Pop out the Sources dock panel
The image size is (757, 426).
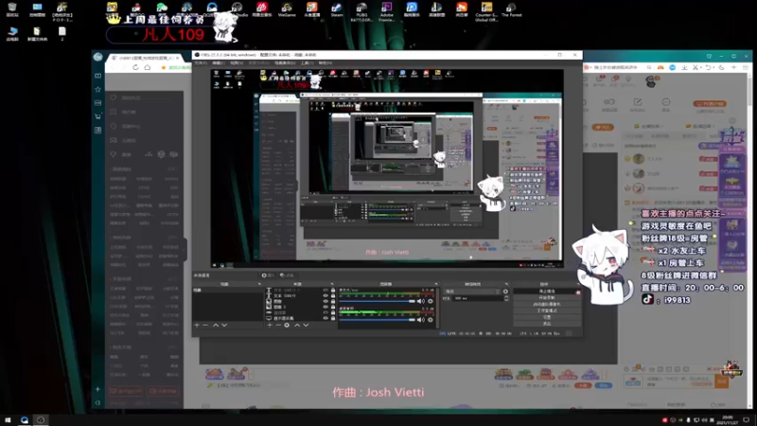[332, 284]
